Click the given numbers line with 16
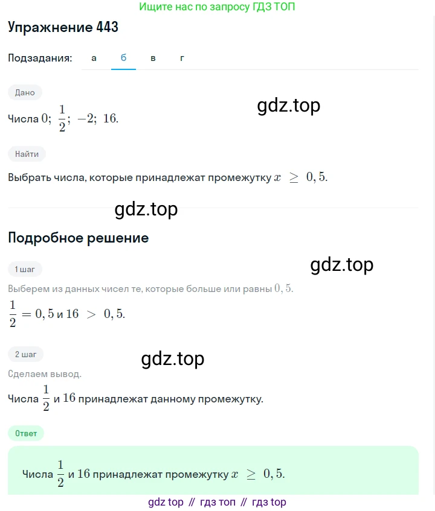435x511 pixels. point(63,118)
